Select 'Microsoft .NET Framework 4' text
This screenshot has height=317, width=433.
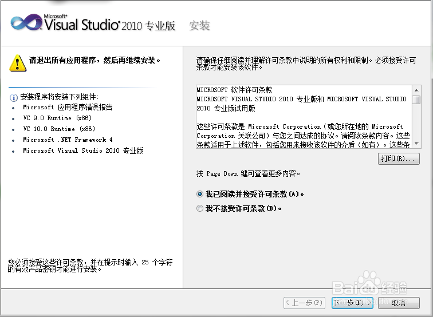tap(68, 140)
